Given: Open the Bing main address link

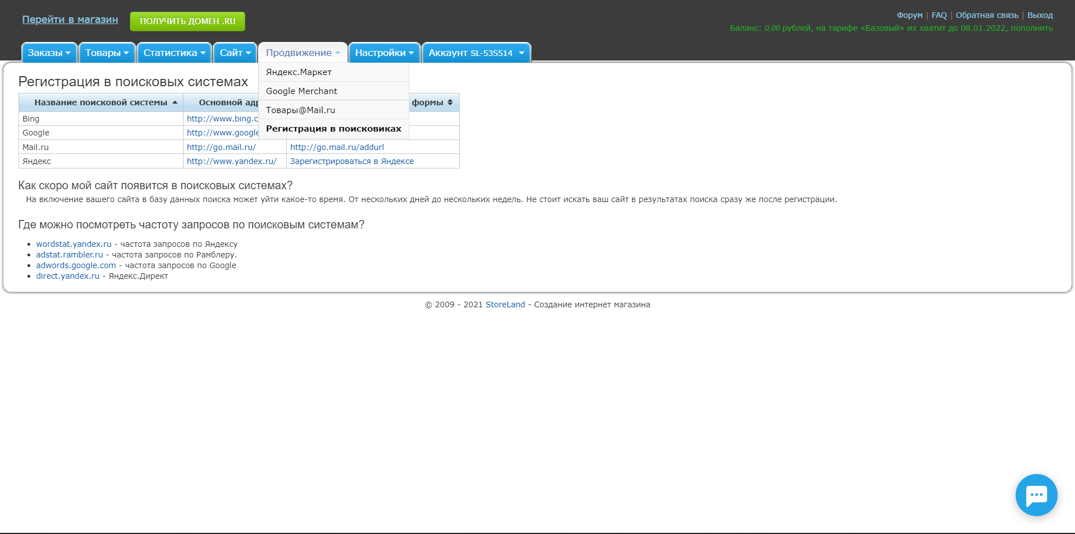Looking at the screenshot, I should (x=222, y=119).
